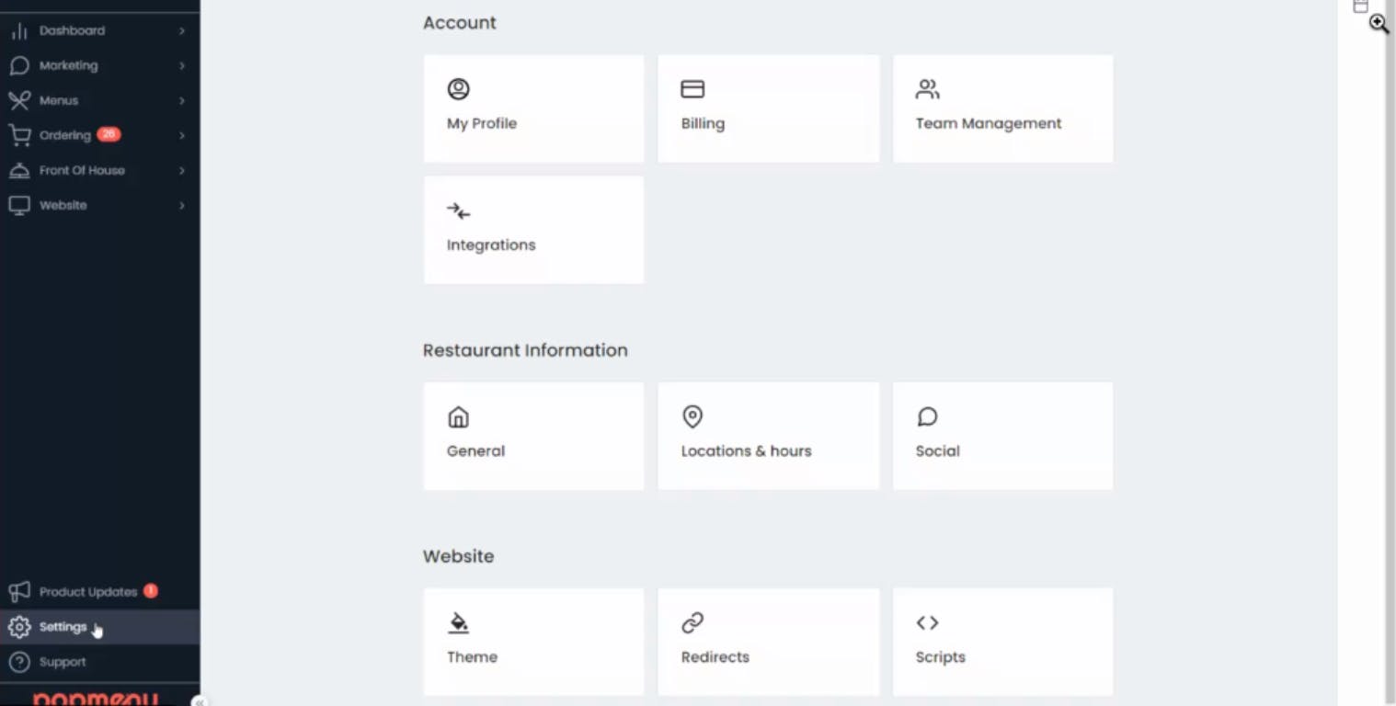Expand the Marketing submenu arrow
This screenshot has width=1396, height=706.
point(182,66)
